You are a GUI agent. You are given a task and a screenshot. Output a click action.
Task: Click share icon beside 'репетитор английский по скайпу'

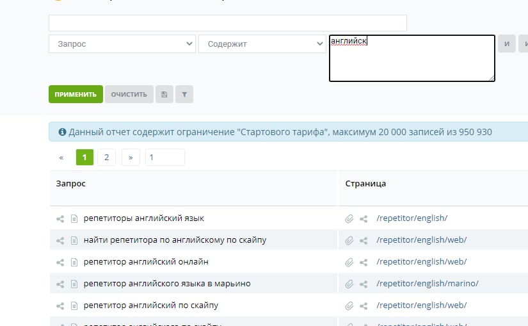60,306
